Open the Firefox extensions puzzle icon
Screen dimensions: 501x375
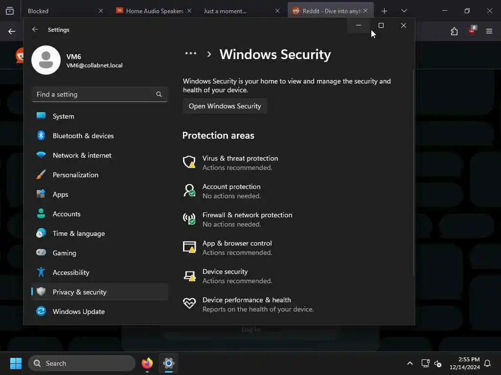454,31
